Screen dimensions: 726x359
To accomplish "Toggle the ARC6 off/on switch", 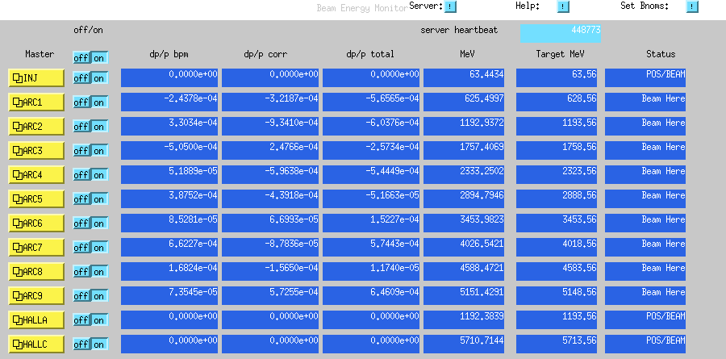I will coord(90,223).
